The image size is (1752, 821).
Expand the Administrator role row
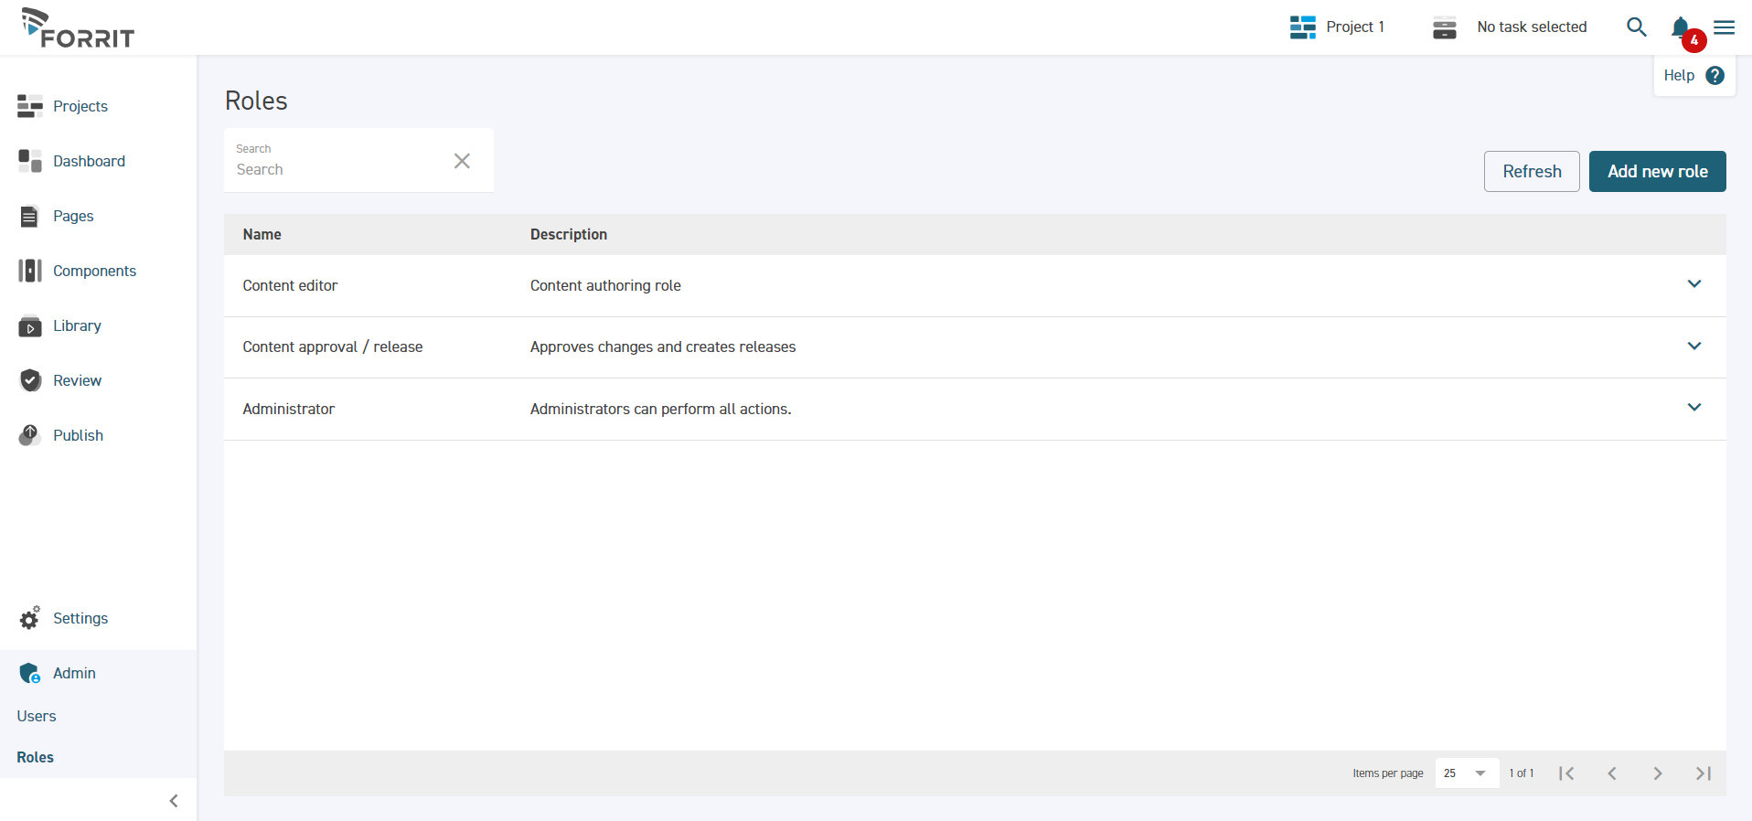click(x=1693, y=408)
